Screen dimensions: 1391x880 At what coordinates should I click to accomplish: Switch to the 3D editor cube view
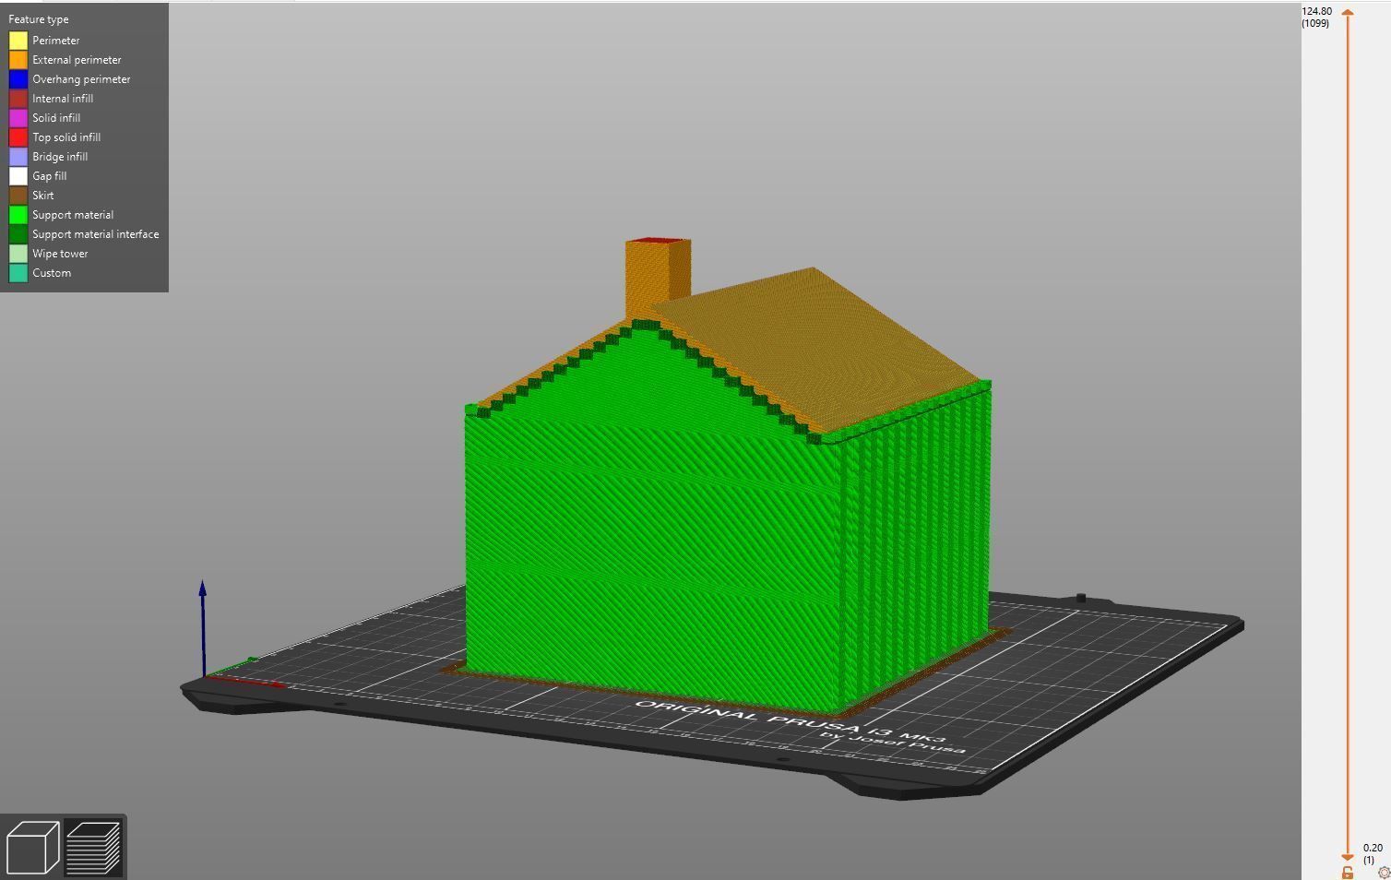pos(32,847)
